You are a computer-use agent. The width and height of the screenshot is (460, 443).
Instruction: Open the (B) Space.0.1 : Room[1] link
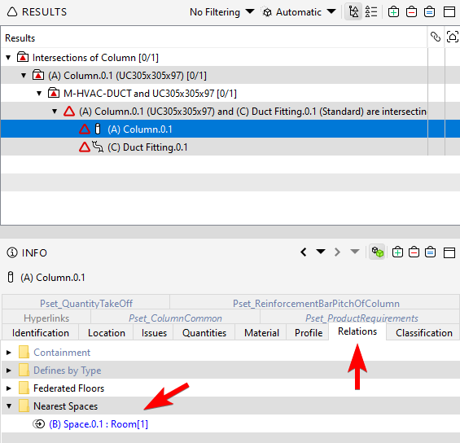point(99,424)
